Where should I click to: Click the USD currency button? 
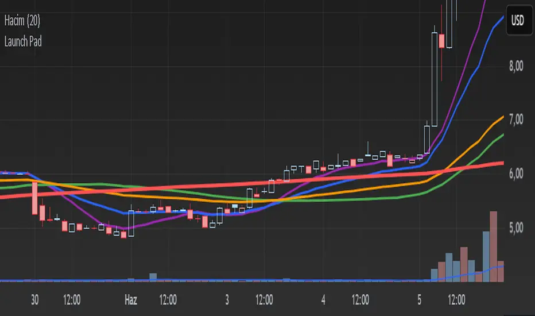pyautogui.click(x=518, y=21)
